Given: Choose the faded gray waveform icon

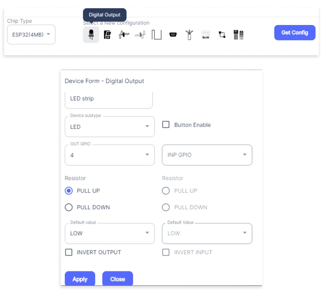Looking at the screenshot, I should pos(140,35).
